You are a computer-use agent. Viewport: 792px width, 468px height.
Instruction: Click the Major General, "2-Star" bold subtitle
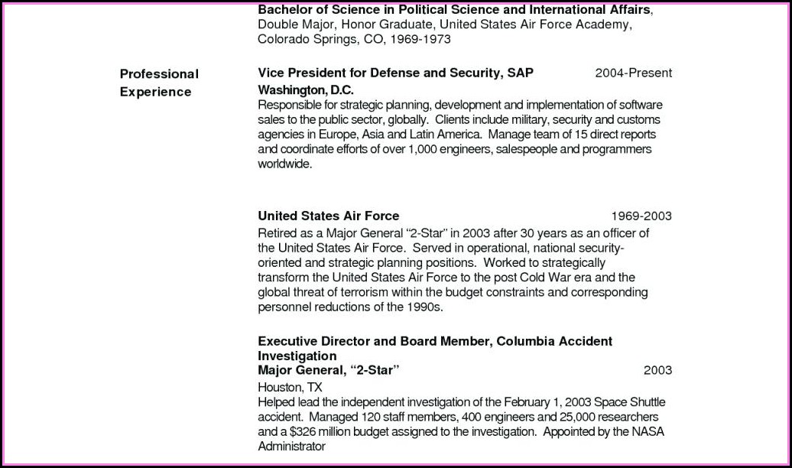pyautogui.click(x=329, y=370)
